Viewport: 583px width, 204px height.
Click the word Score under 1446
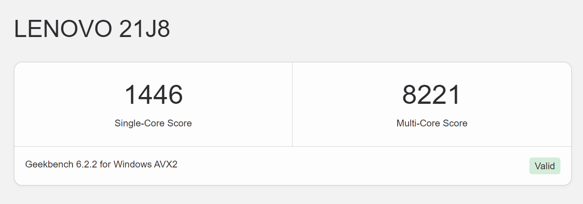point(181,123)
